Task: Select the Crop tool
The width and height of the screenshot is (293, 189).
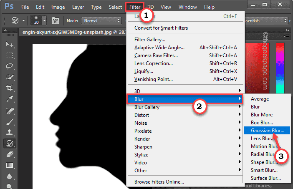Action: coord(9,88)
